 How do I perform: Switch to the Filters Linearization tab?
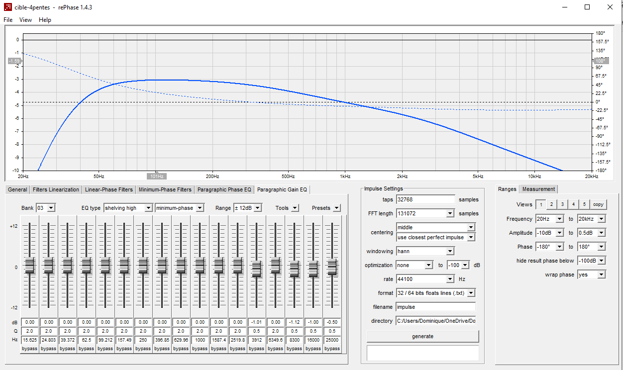click(56, 189)
